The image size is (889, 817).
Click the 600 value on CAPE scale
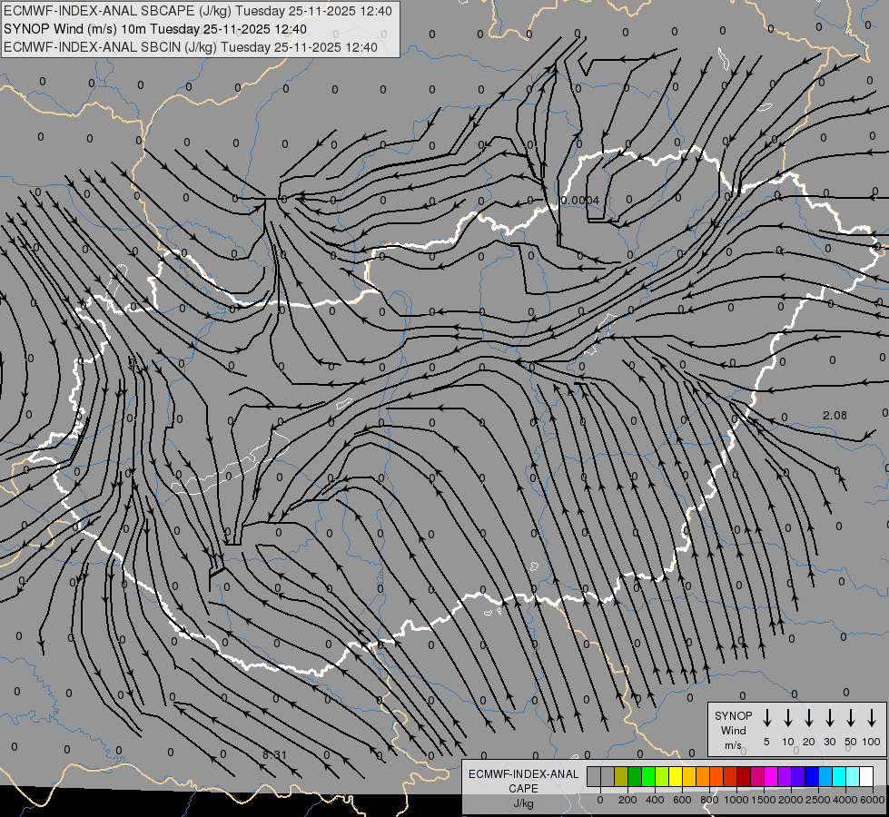tap(682, 800)
